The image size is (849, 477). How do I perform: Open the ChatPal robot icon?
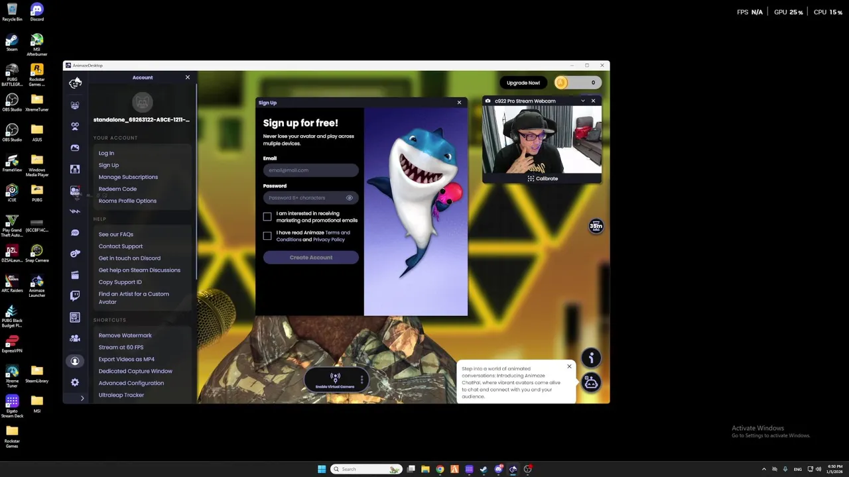(x=591, y=382)
